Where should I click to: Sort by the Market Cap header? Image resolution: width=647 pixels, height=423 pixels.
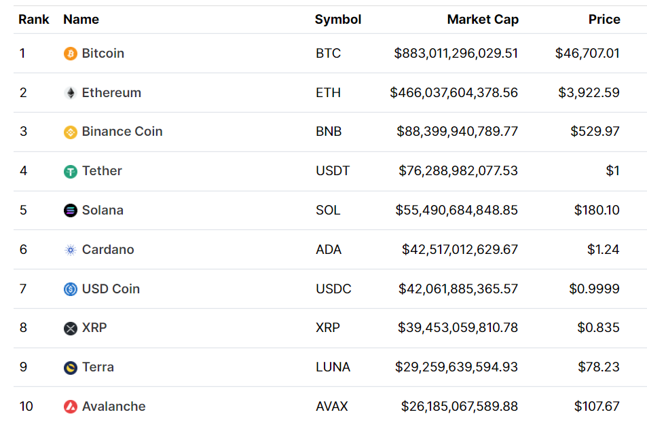pyautogui.click(x=482, y=20)
